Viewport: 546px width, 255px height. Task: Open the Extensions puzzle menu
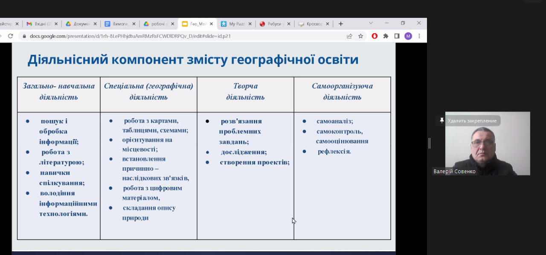[x=386, y=36]
